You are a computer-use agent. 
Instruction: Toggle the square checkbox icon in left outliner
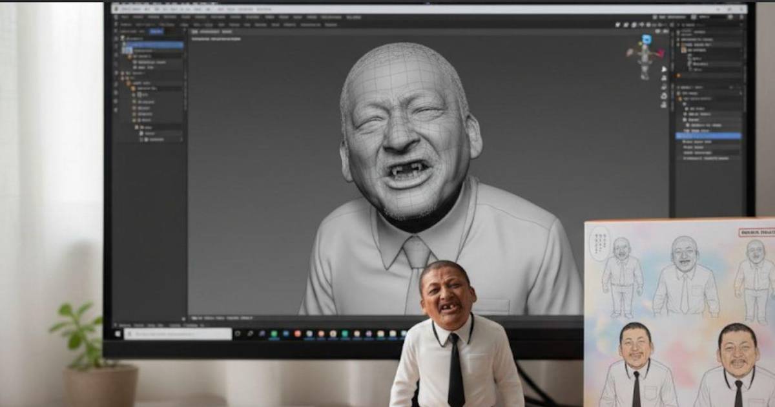(139, 94)
